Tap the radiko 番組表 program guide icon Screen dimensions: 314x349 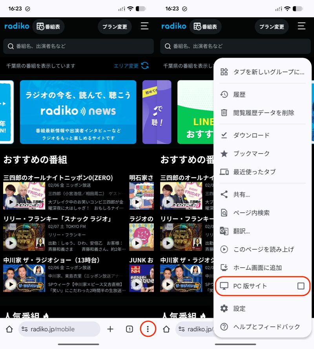[48, 27]
